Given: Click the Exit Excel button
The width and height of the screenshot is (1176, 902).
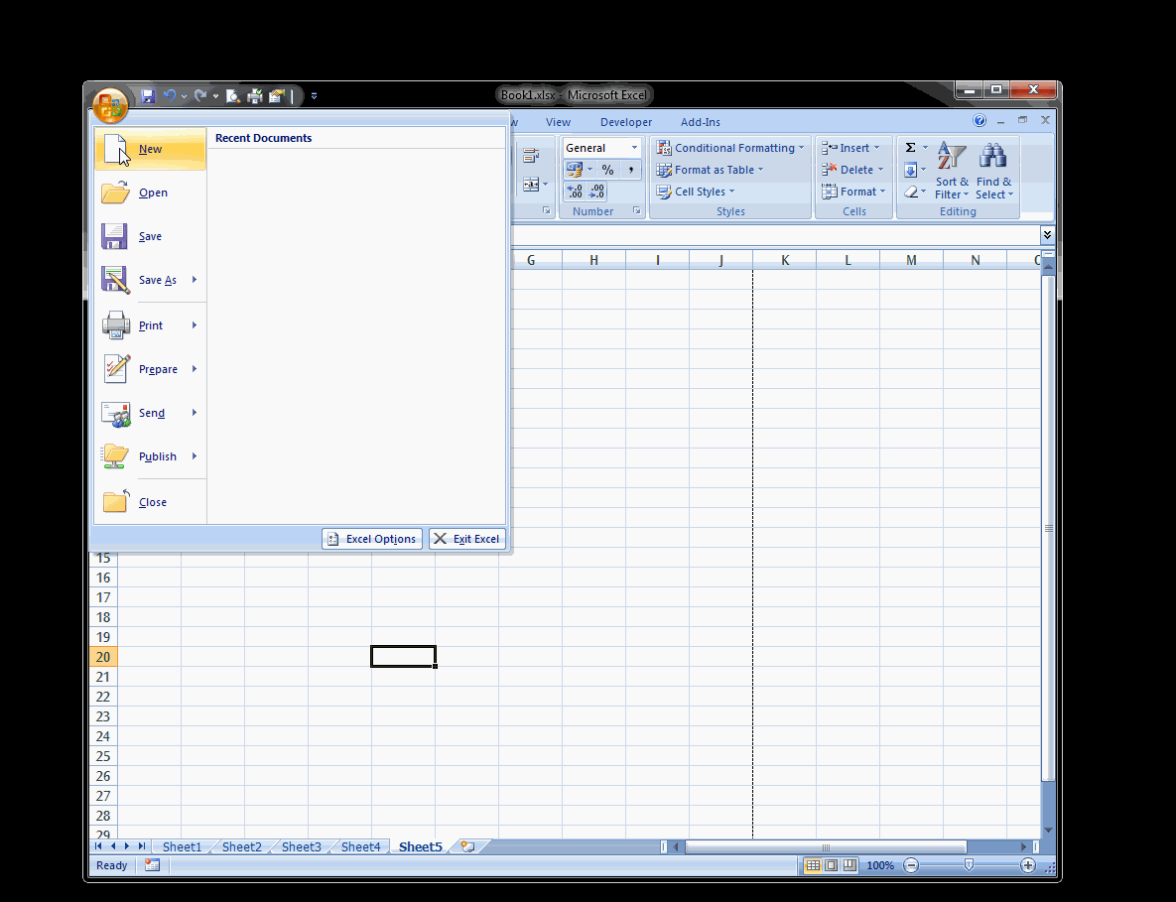Looking at the screenshot, I should point(465,538).
